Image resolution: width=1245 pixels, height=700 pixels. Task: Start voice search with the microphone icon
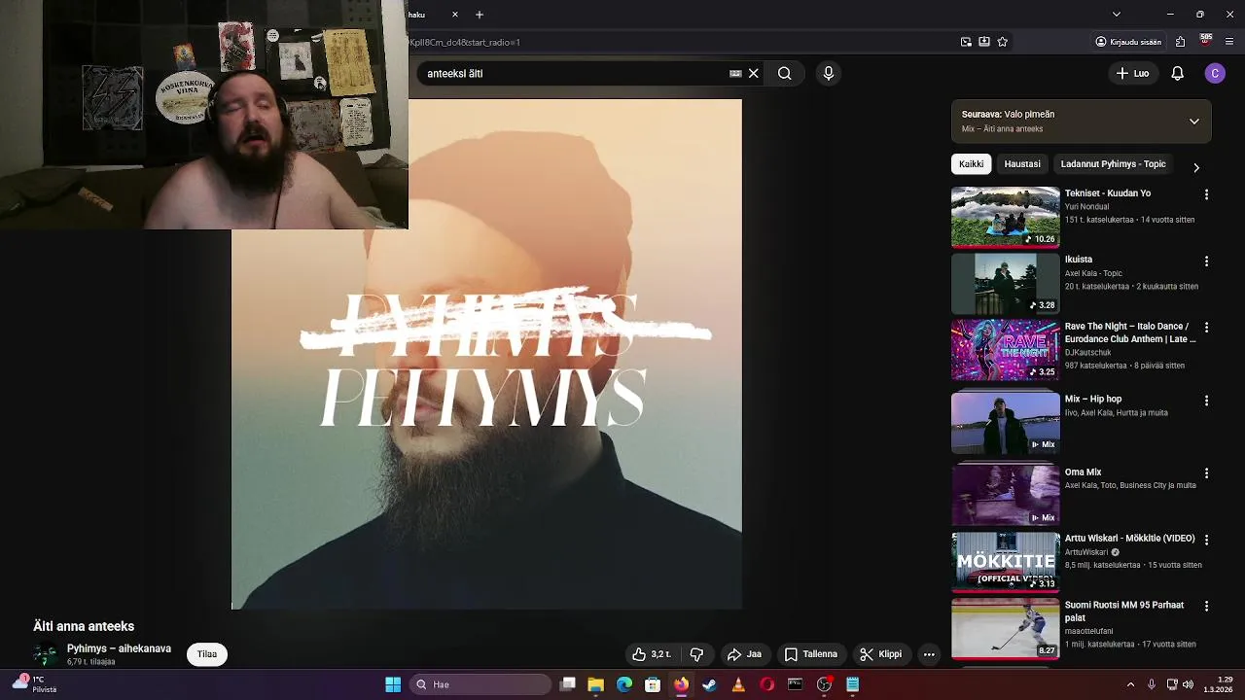coord(829,73)
